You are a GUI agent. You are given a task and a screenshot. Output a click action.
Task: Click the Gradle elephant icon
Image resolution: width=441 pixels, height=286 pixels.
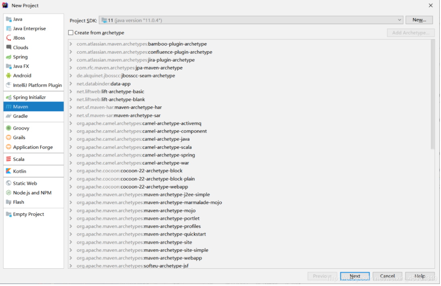tap(9, 116)
